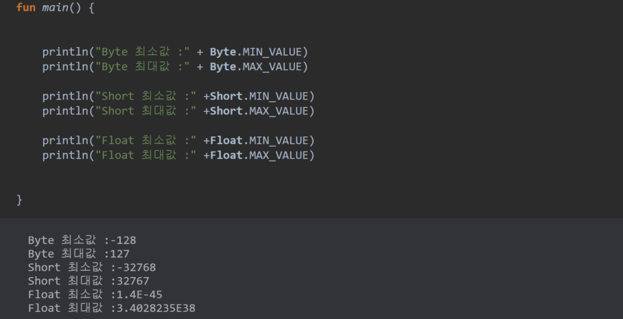Screen dimensions: 623x319
Task: Click the output value 3.4028235E38
Action: tap(153, 308)
